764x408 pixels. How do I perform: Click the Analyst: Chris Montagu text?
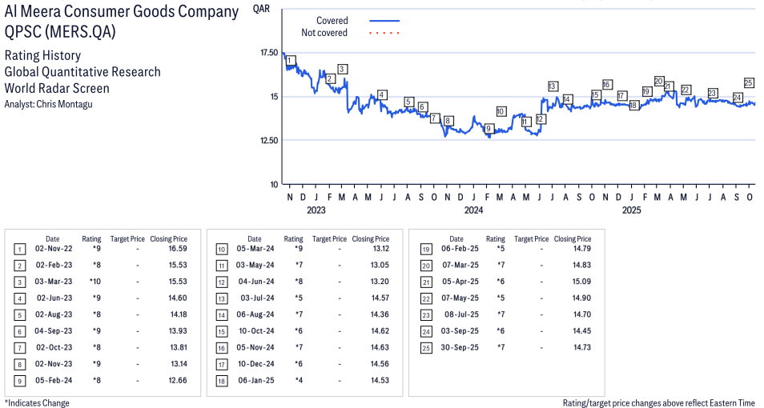tap(48, 104)
